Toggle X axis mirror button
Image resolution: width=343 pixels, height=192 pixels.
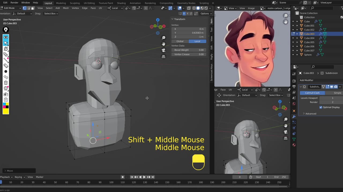coord(184,14)
